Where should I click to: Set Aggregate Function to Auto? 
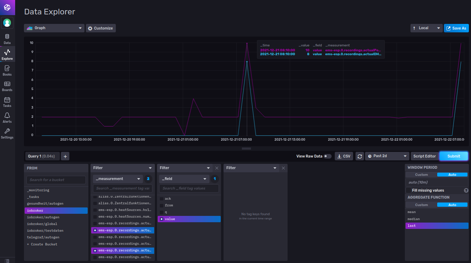[x=452, y=205]
